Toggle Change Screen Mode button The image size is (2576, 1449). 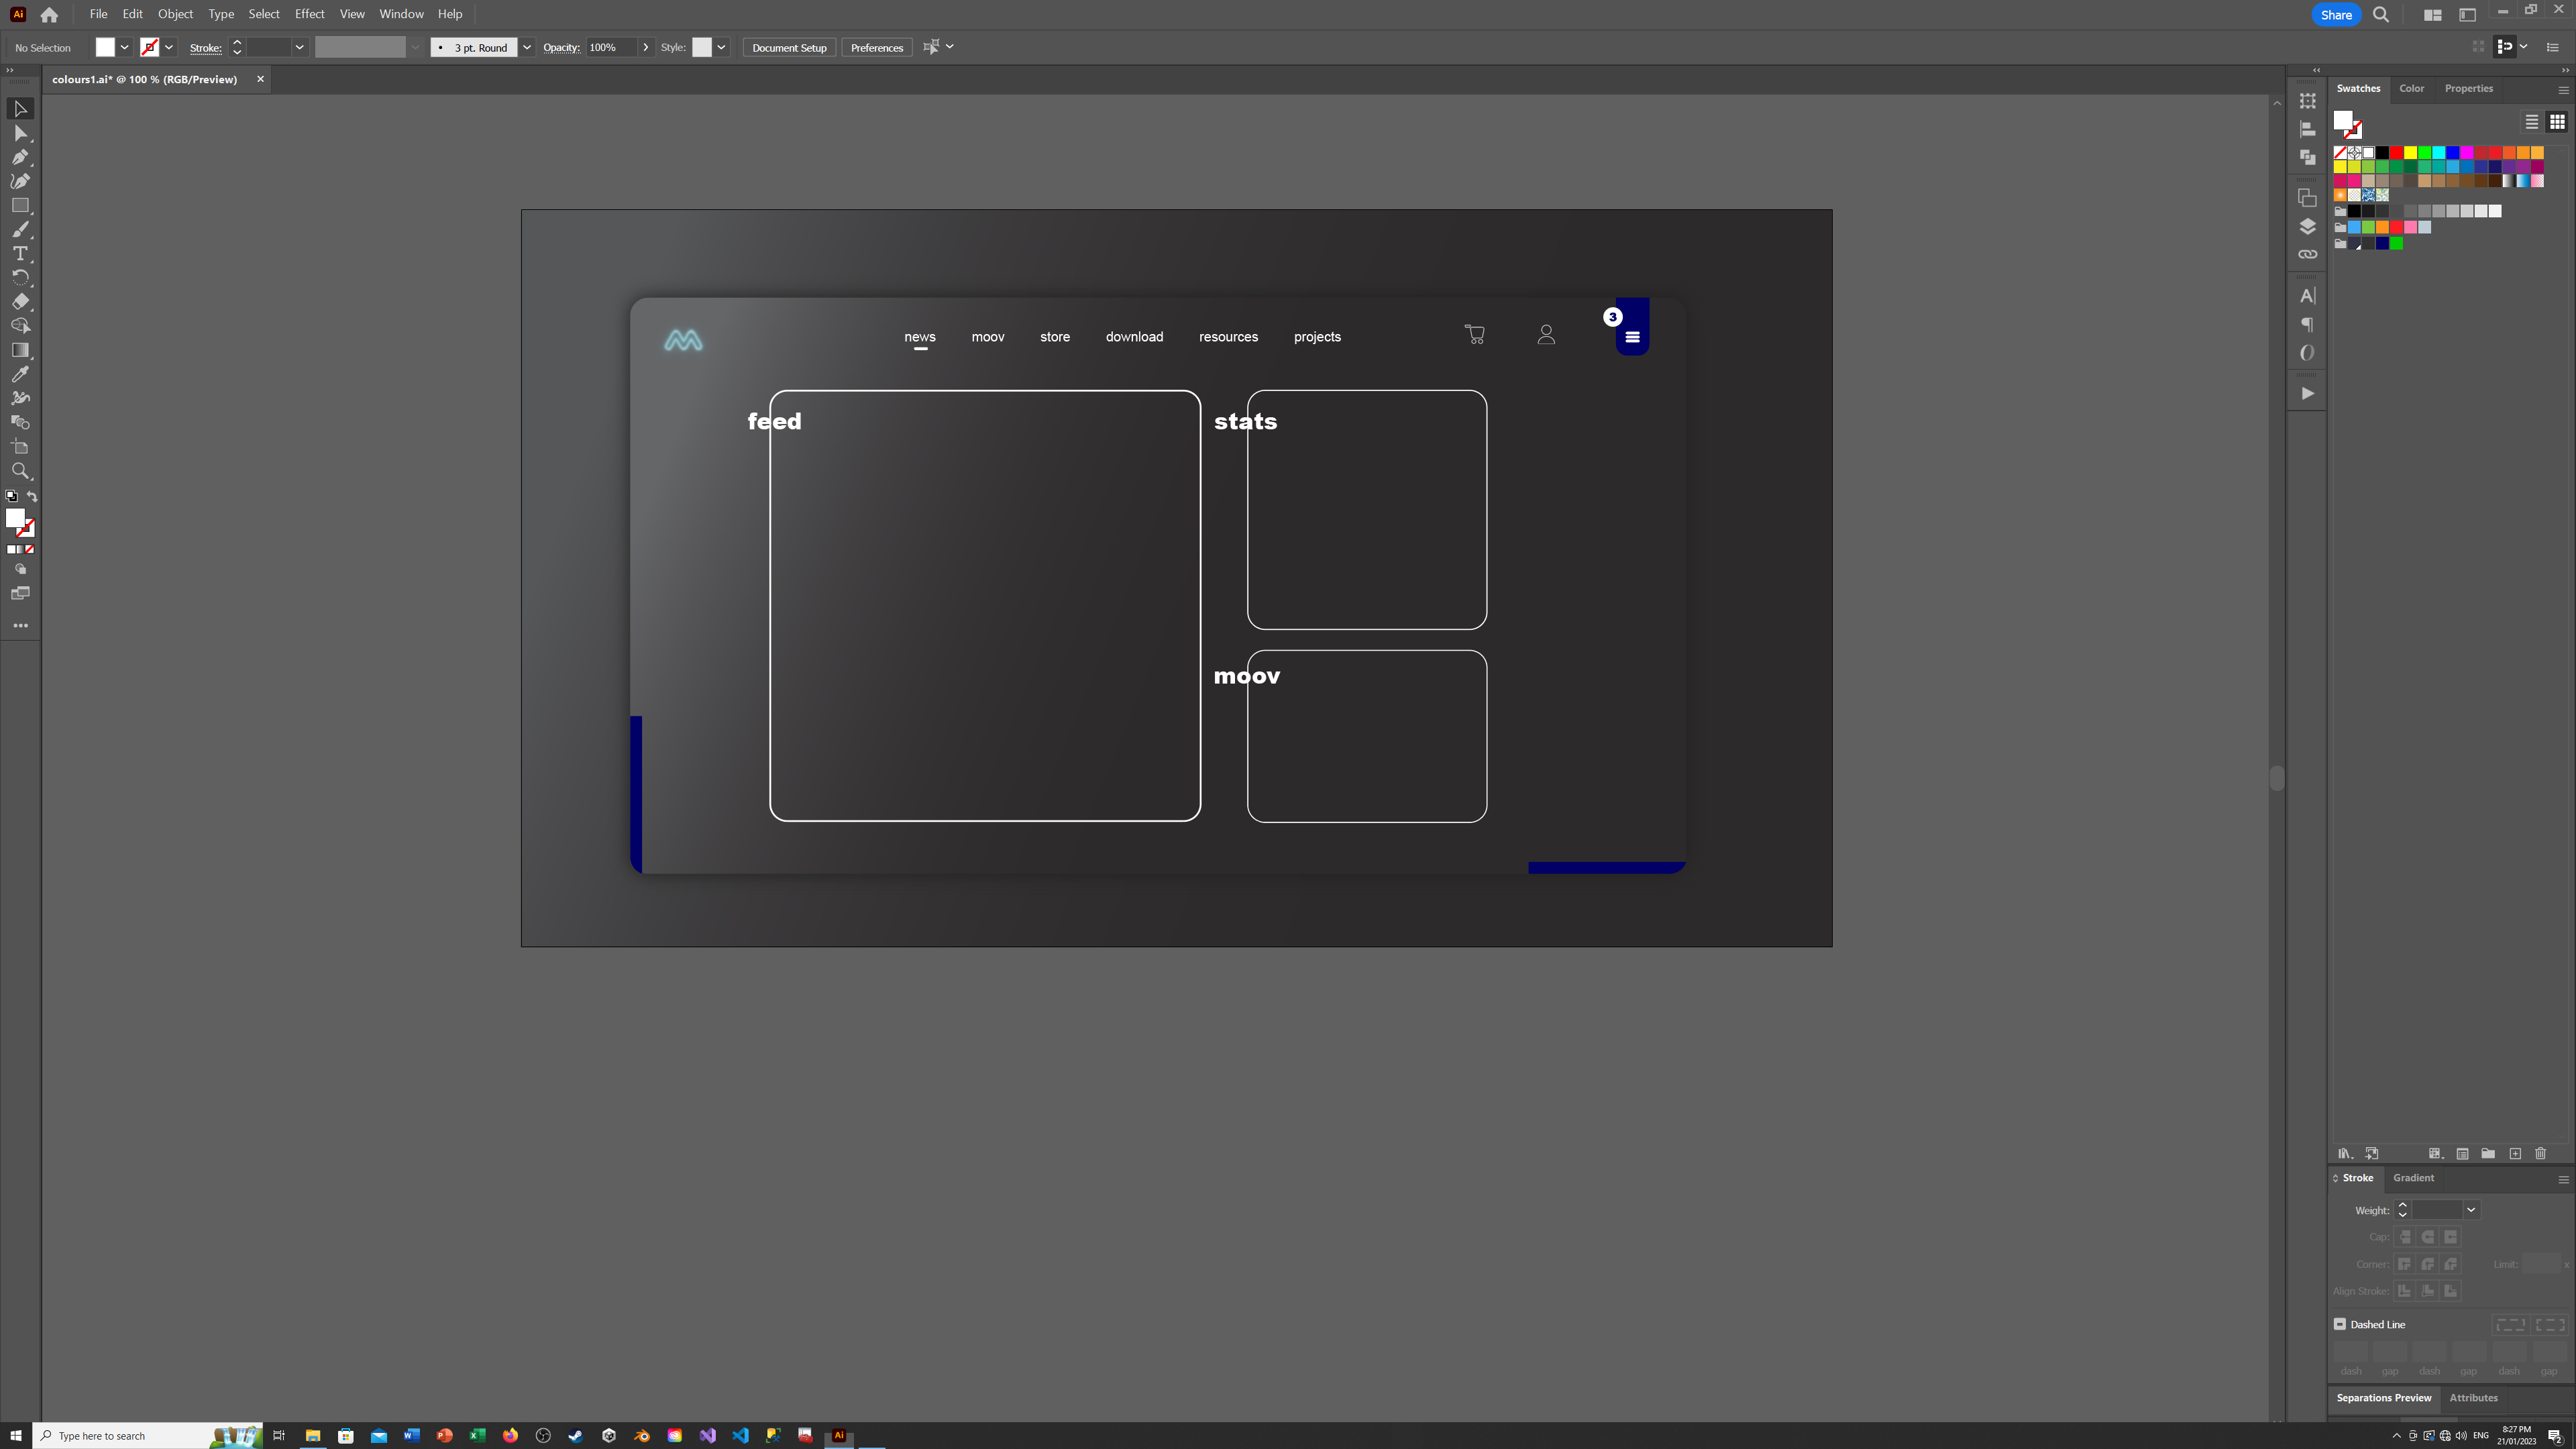pyautogui.click(x=20, y=594)
